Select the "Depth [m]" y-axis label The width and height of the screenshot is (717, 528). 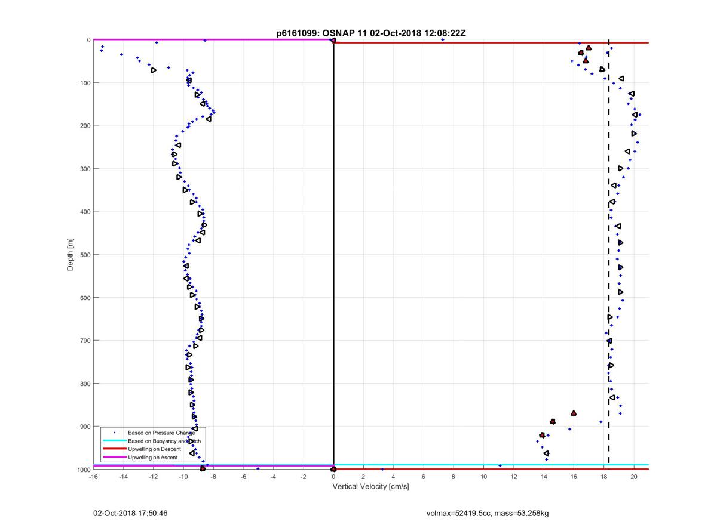71,255
